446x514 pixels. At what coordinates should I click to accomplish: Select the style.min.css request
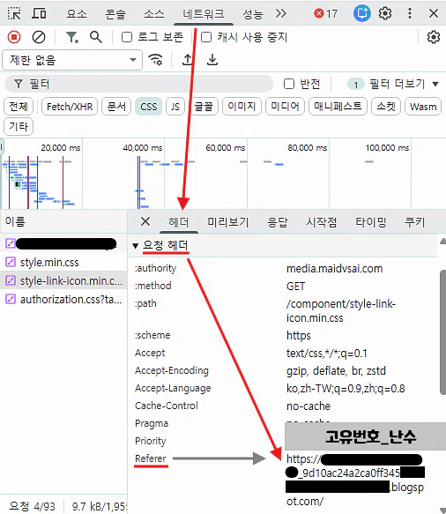pos(63,262)
